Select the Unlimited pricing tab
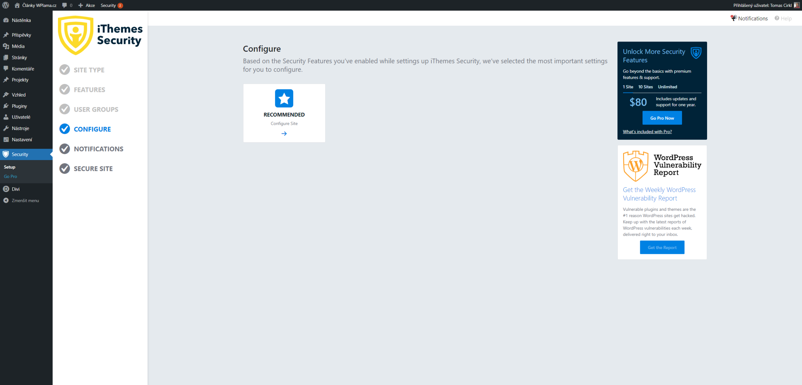This screenshot has height=385, width=802. (x=668, y=87)
